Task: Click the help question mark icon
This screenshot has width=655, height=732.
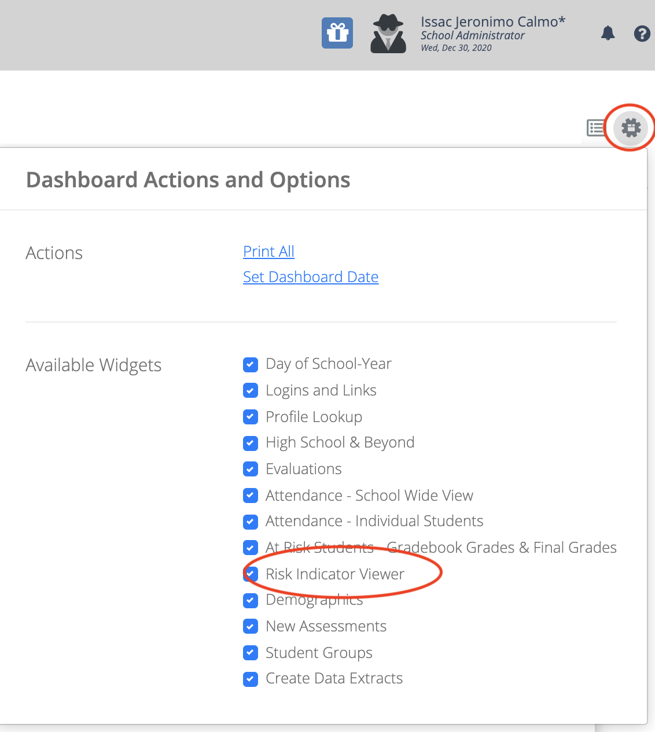Action: pyautogui.click(x=642, y=34)
